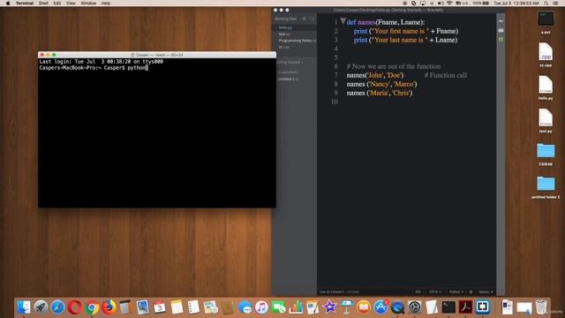Open Trash in the Dock

coord(541,307)
